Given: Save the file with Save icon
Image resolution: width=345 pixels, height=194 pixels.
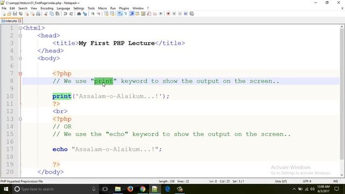Looking at the screenshot, I should click(15, 13).
